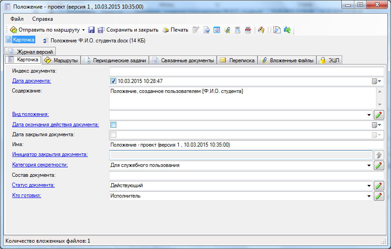Click the scanner toolbar icon

click(x=238, y=30)
